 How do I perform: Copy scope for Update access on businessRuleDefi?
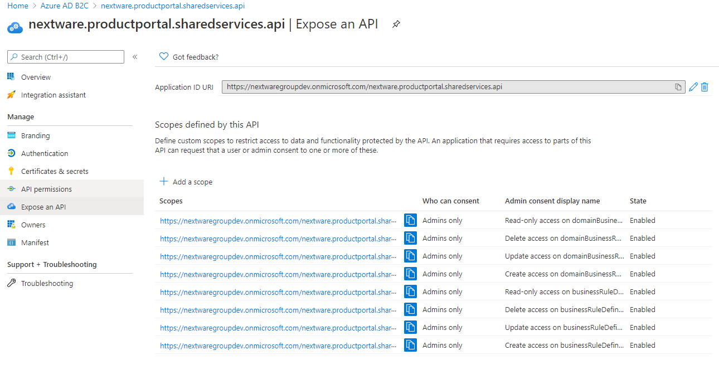coord(411,327)
